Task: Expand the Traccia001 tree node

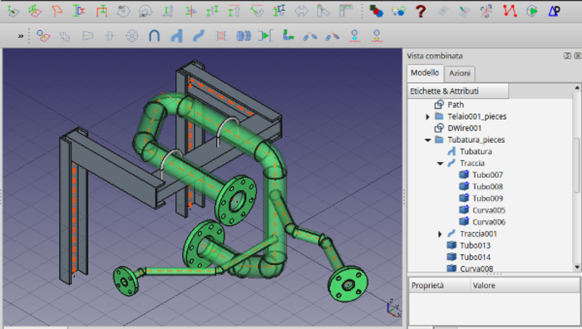Action: coord(440,234)
